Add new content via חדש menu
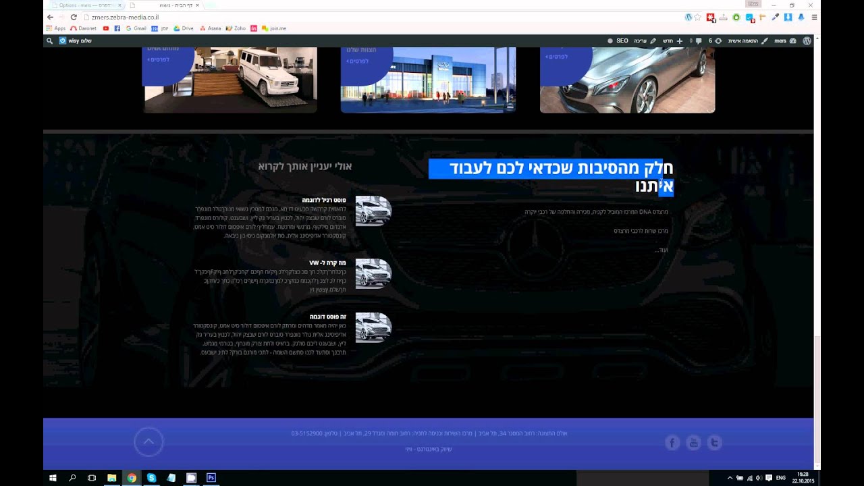Screen dimensions: 864x486 tap(672, 40)
